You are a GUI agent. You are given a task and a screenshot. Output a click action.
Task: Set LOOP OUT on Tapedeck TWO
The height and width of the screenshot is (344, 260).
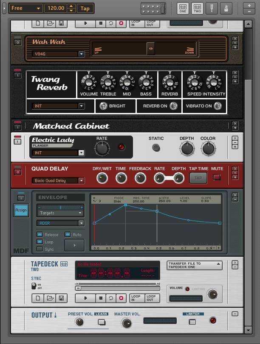pyautogui.click(x=152, y=298)
